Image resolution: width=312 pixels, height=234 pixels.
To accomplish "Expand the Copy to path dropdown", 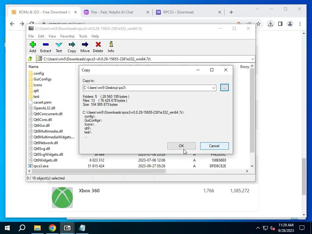I will (214, 88).
